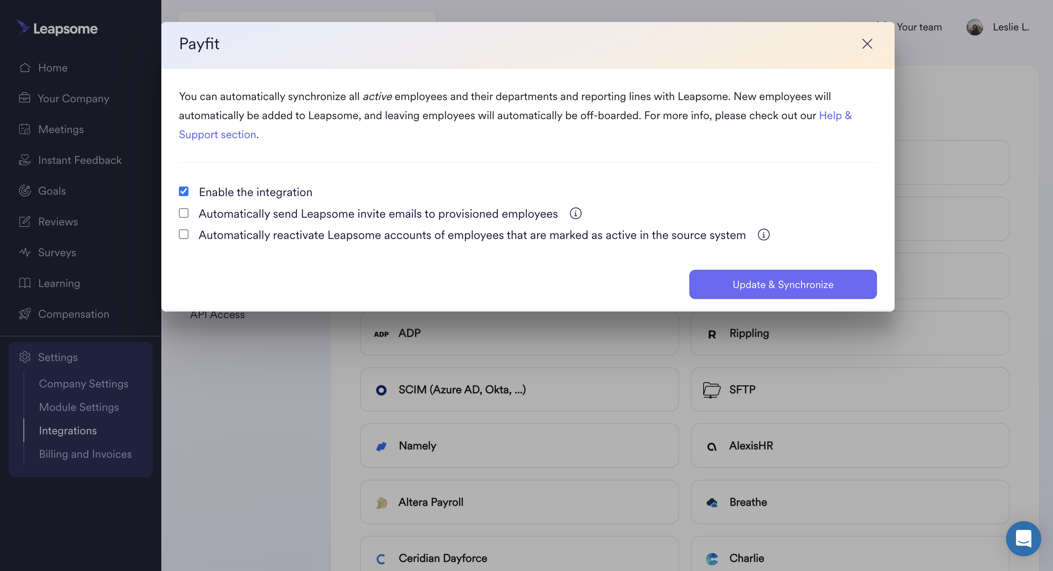Open Company Settings submenu item
The width and height of the screenshot is (1053, 571).
click(83, 383)
